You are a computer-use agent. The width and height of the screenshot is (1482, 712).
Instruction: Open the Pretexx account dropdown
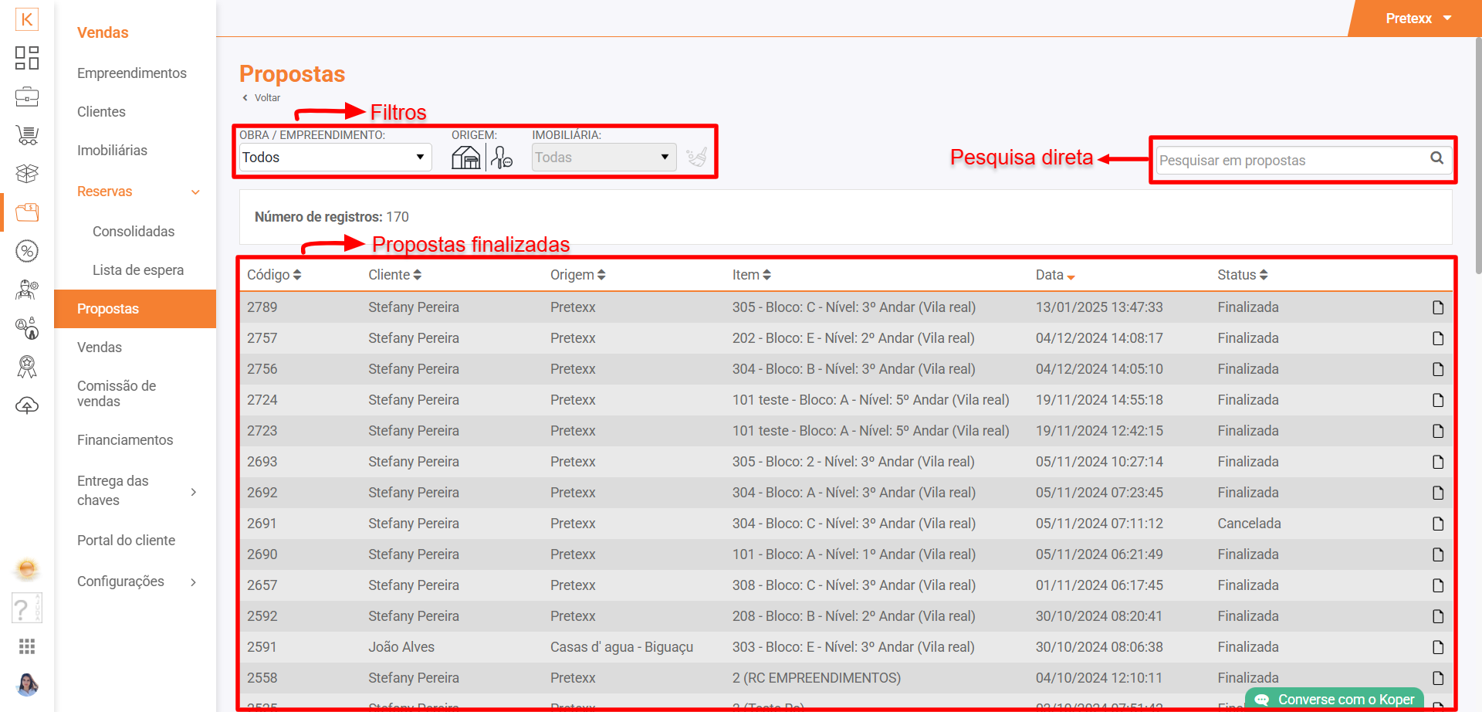(1418, 19)
